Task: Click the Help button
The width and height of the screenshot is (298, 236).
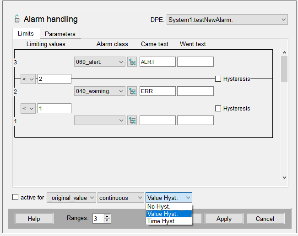Action: [34, 219]
